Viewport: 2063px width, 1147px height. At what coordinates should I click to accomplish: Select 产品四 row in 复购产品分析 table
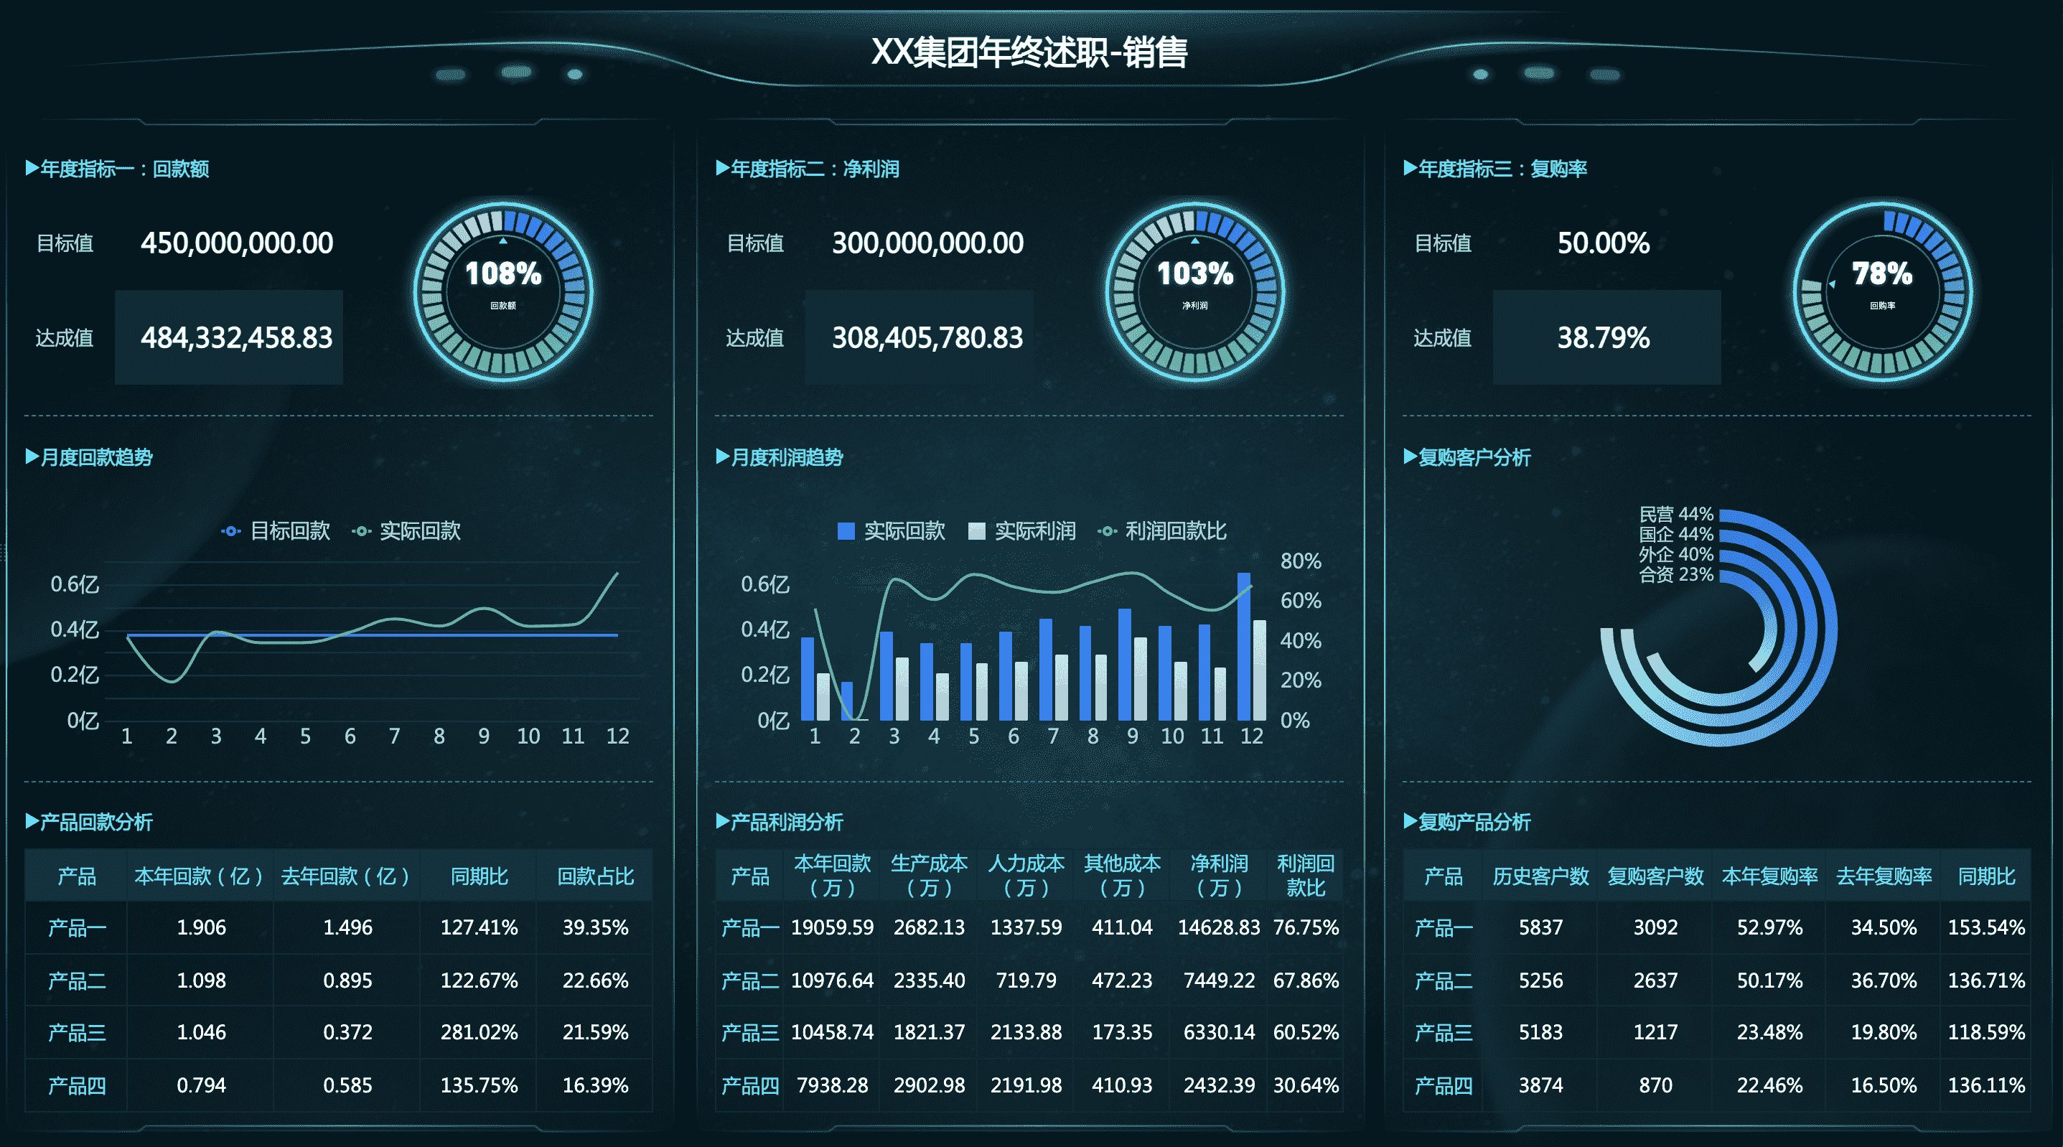[1443, 1085]
